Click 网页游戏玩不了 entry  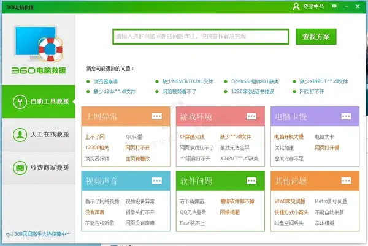(x=196, y=147)
